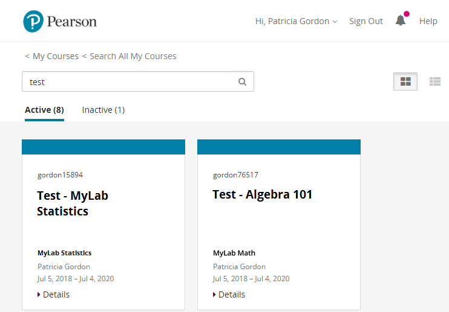Click the Pearson logo icon

(x=33, y=21)
